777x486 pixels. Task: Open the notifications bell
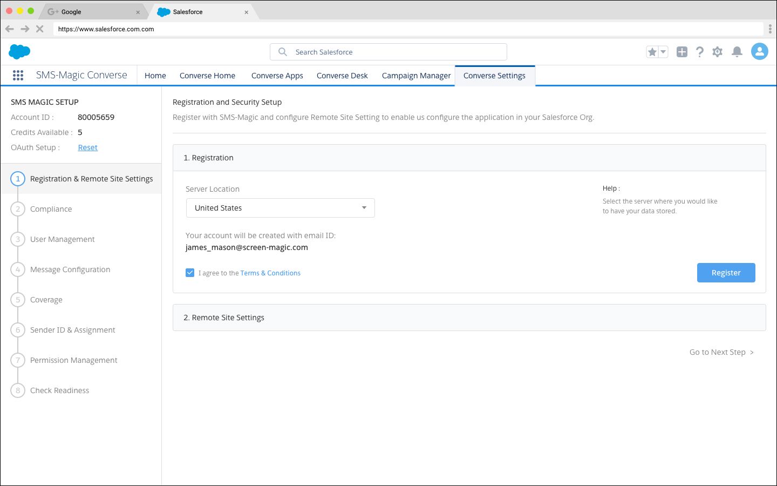[x=737, y=52]
